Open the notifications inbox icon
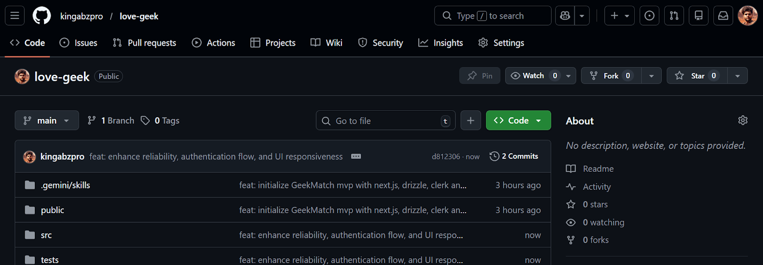763x265 pixels. coord(723,16)
